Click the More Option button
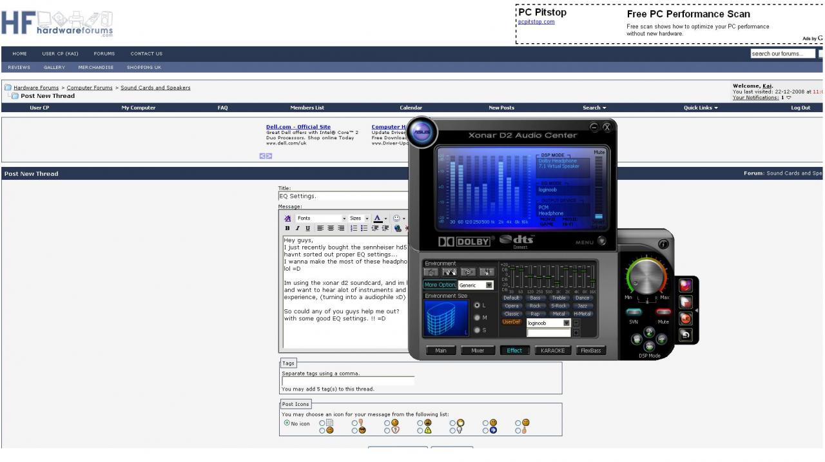This screenshot has width=825, height=462. pyautogui.click(x=440, y=285)
